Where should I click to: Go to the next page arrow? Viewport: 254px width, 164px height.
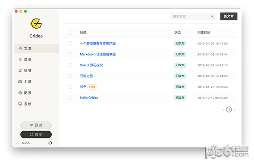pos(235,109)
